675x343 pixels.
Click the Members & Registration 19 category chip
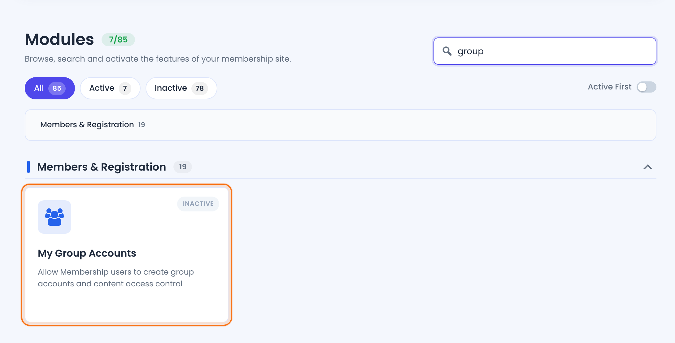pyautogui.click(x=93, y=125)
